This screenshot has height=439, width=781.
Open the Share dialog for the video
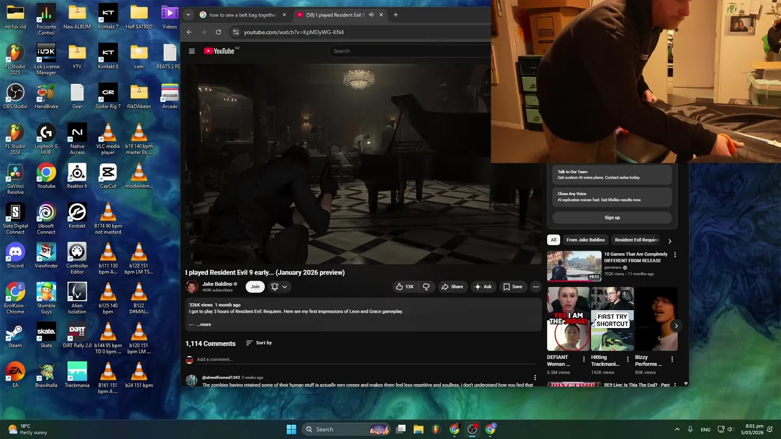[452, 287]
